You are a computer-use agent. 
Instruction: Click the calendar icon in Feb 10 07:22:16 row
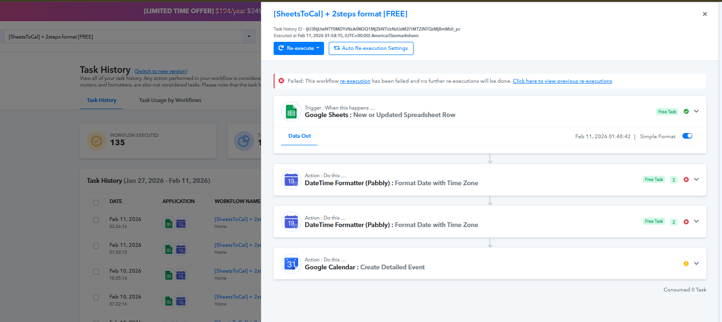point(181,301)
